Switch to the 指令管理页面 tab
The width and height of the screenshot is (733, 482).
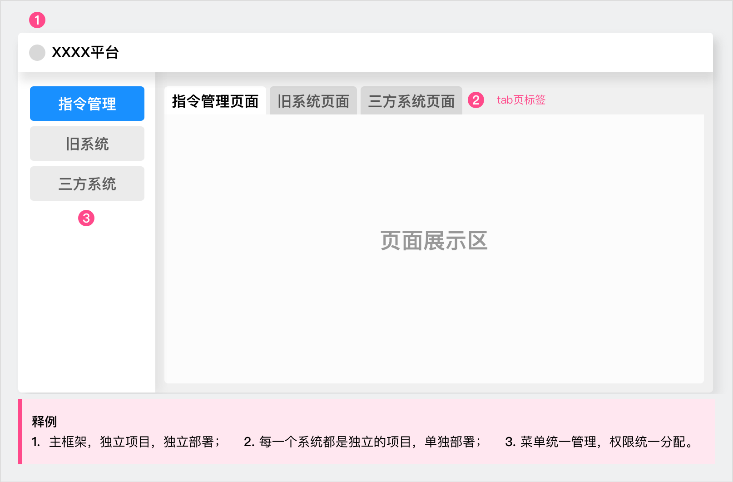[x=216, y=100]
